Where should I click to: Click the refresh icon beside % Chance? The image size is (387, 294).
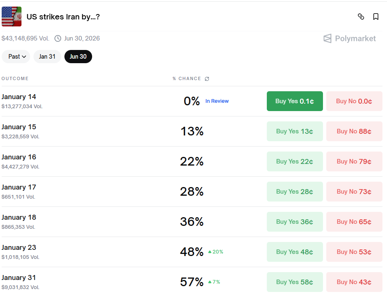click(x=207, y=79)
